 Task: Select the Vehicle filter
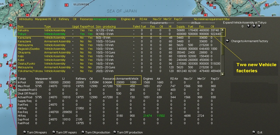pyautogui.click(x=112, y=19)
